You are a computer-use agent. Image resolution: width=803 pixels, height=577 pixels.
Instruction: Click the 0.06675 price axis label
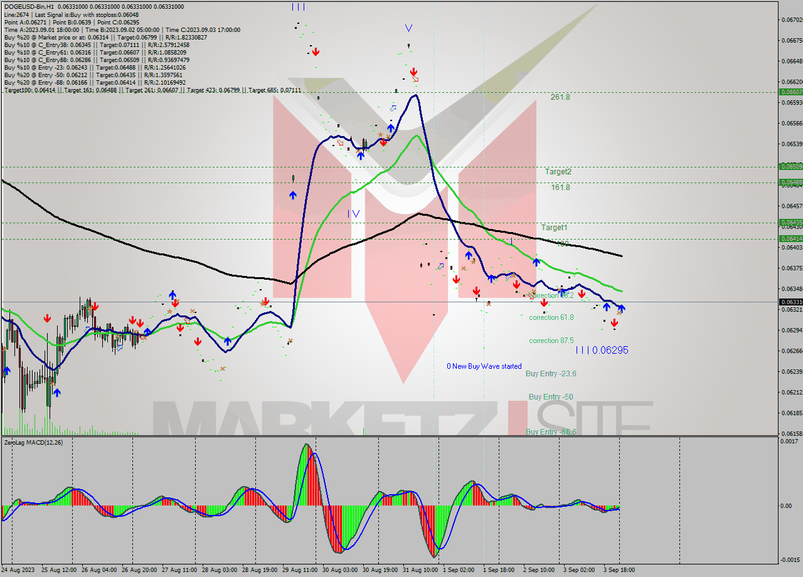point(791,40)
